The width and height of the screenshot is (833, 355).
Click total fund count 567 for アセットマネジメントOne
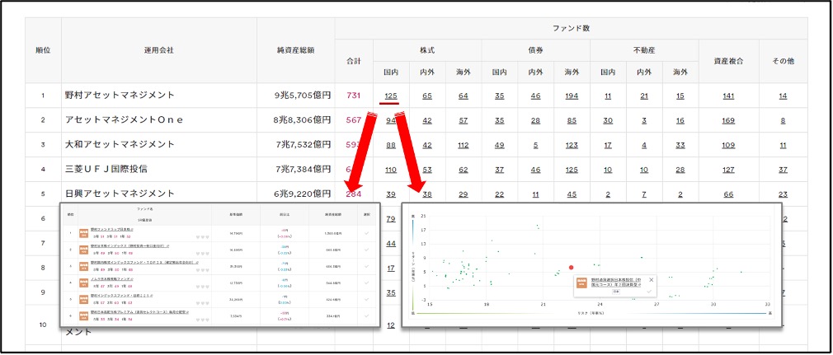(353, 120)
